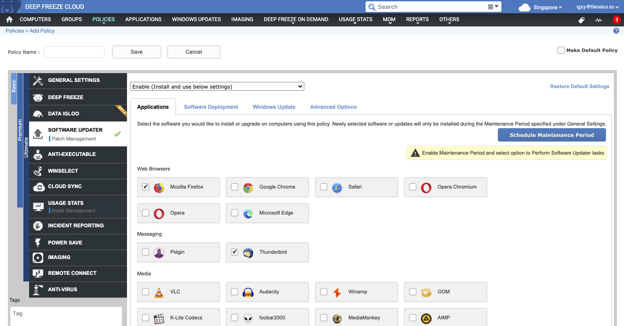This screenshot has width=624, height=326.
Task: Uncheck the Mozilla Firefox checkbox
Action: (146, 187)
